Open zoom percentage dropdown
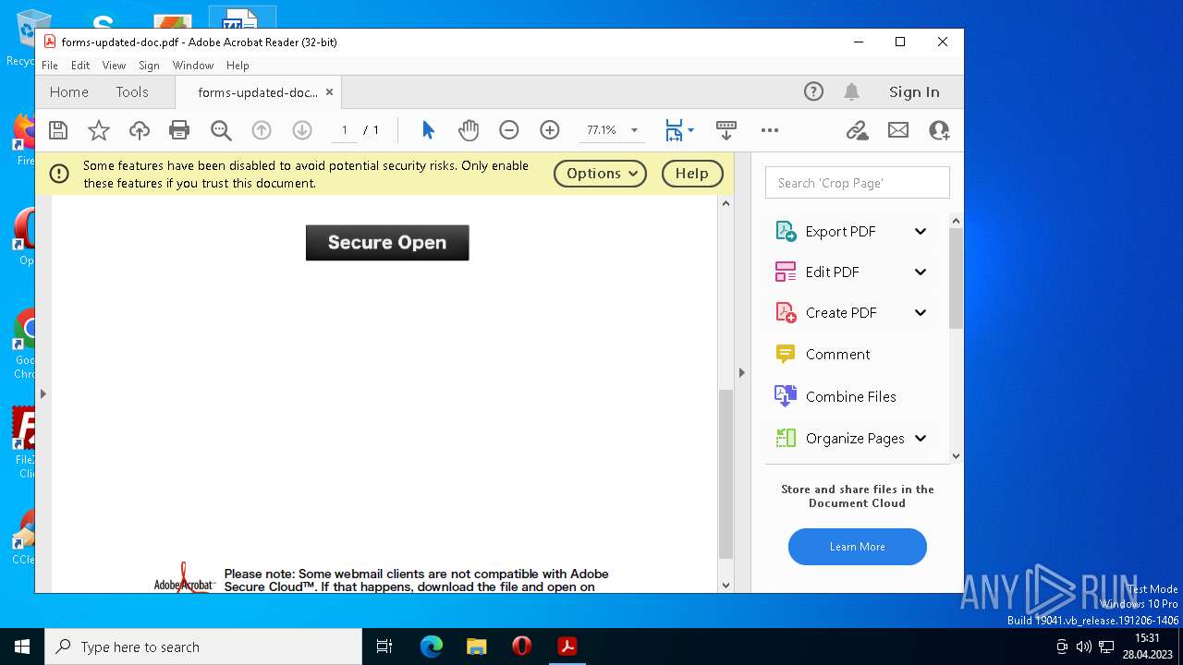 pyautogui.click(x=634, y=130)
